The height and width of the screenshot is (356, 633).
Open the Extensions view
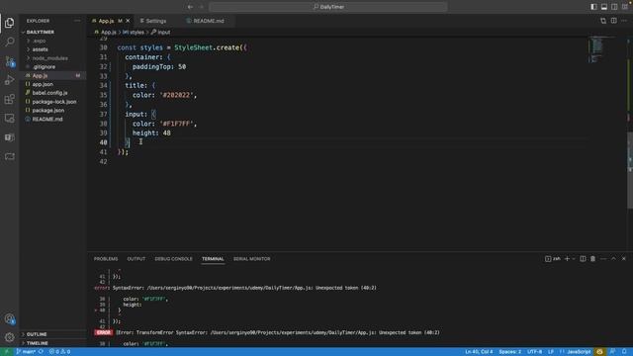[x=9, y=99]
